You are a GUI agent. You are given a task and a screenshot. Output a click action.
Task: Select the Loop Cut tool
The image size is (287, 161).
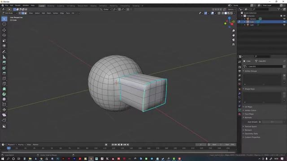coord(4,79)
